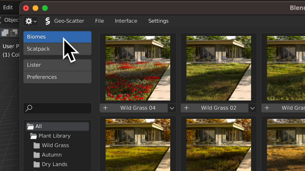Click the Wild Grass 02 name button
Screen dimensions: 305x171
click(x=218, y=108)
